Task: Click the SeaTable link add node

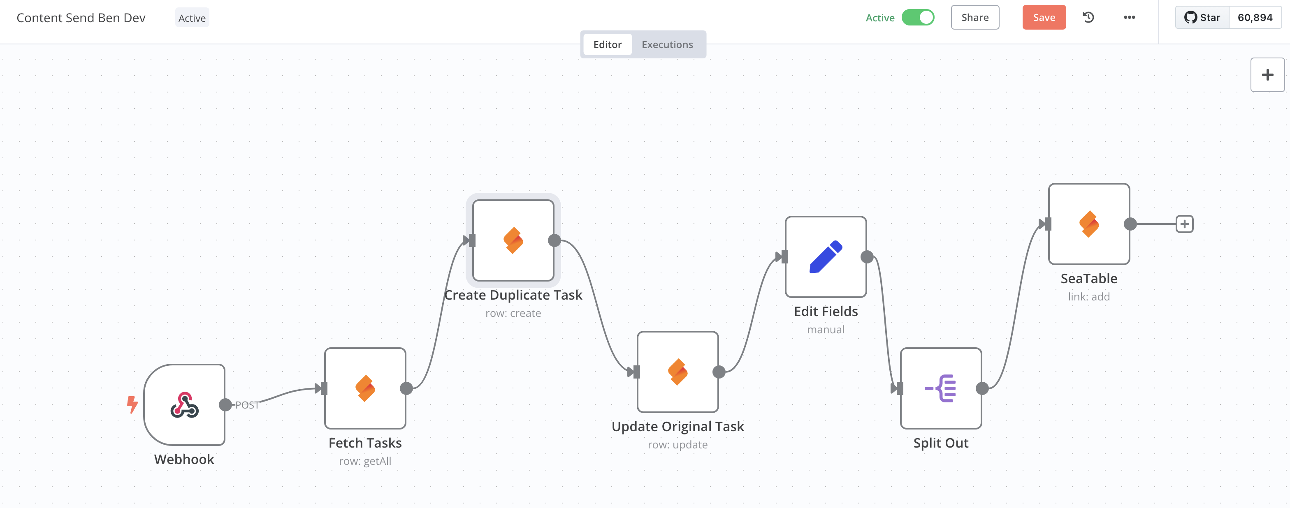Action: point(1089,224)
